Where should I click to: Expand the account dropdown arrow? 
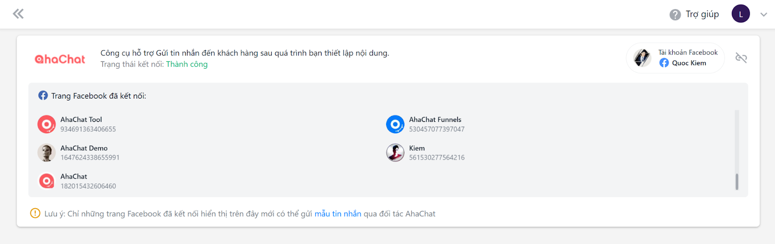[764, 14]
